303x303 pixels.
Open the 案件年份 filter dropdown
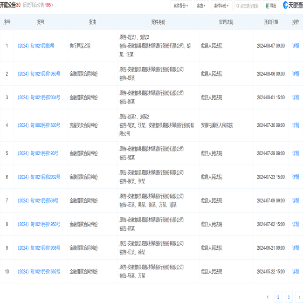point(221,6)
